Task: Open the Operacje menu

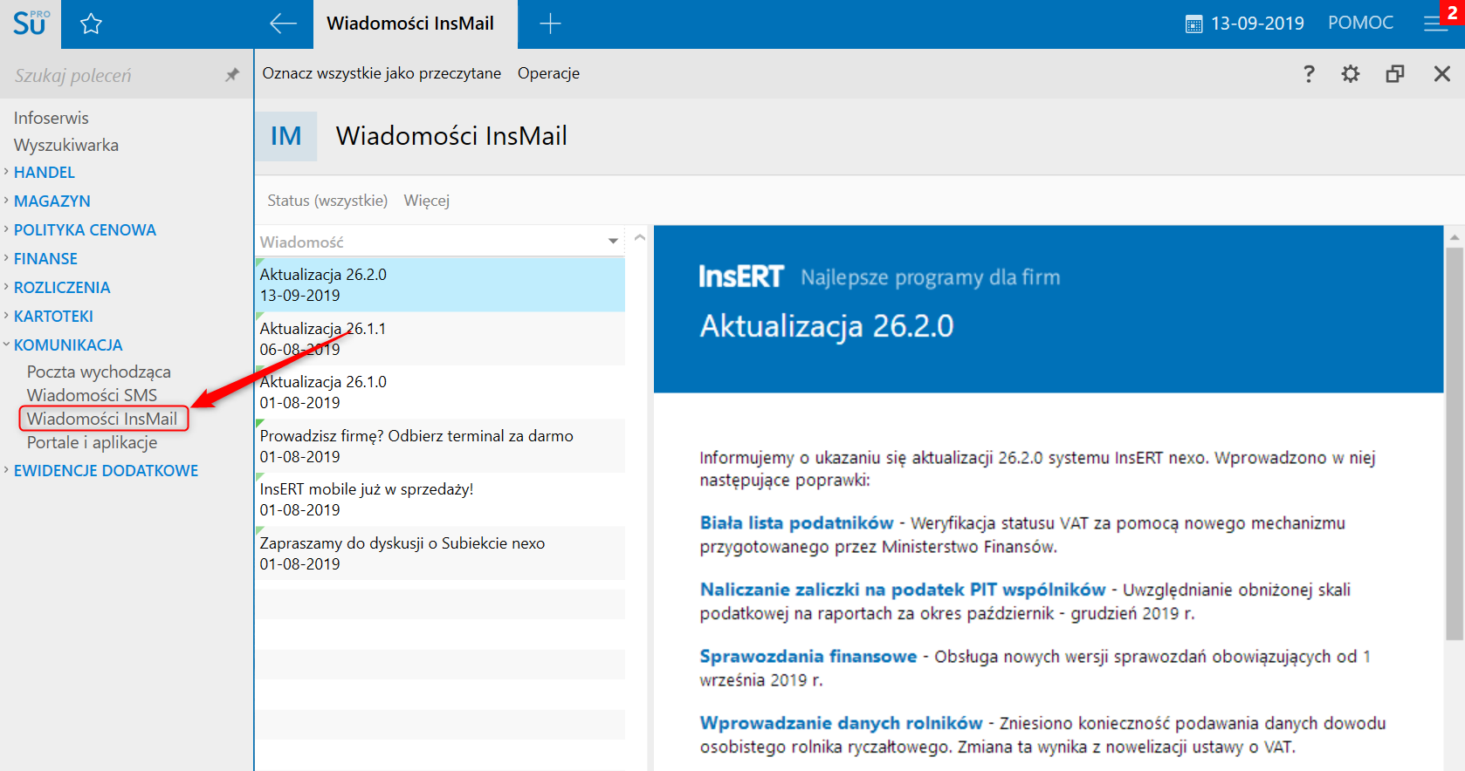Action: coord(548,73)
